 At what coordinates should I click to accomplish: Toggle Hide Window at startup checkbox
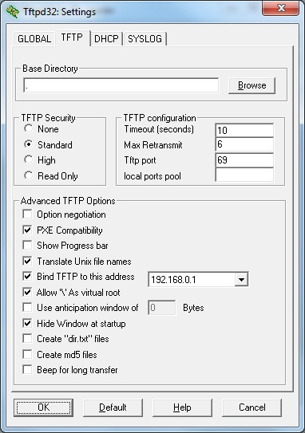(x=27, y=323)
